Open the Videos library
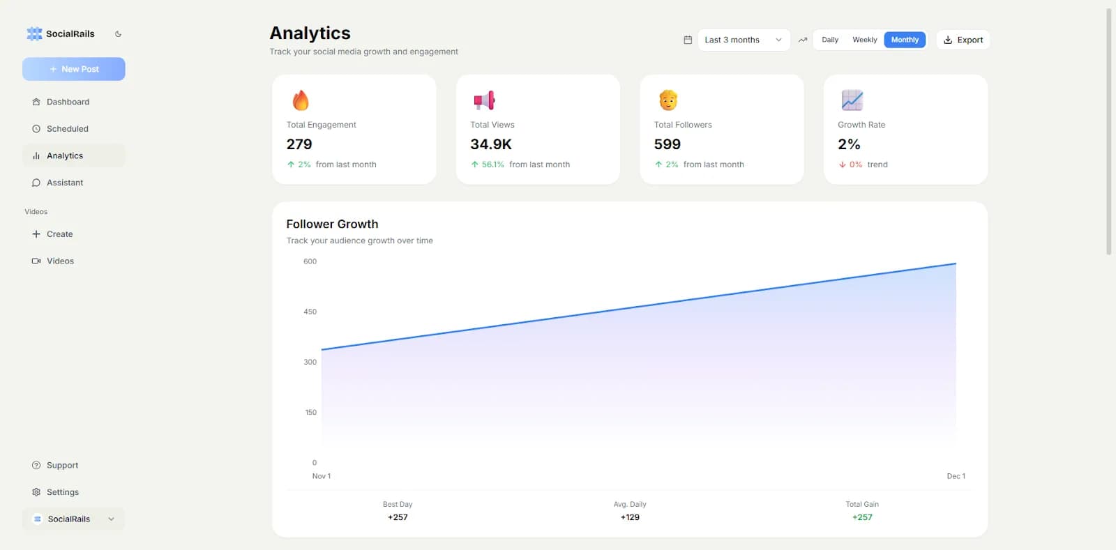 tap(74, 261)
